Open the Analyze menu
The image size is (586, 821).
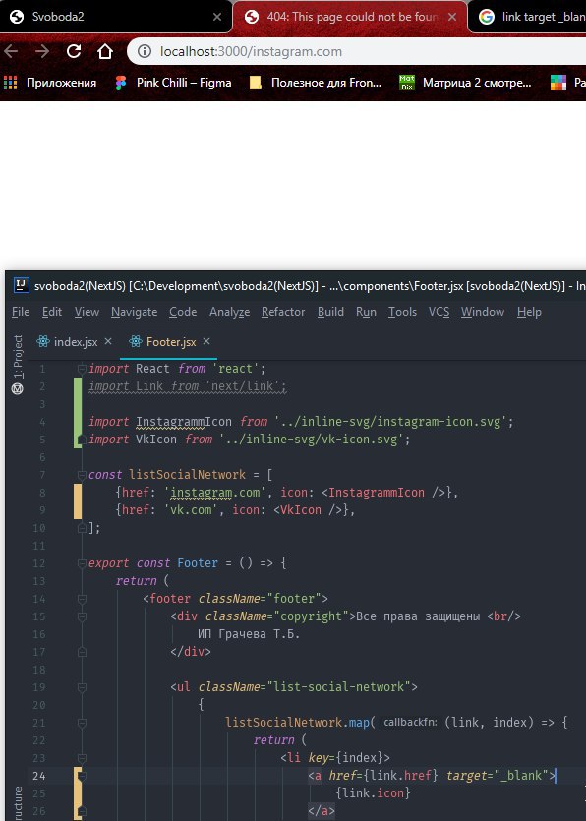(229, 312)
